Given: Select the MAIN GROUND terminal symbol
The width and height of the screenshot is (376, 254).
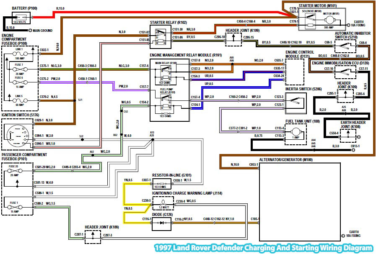Looking at the screenshot, I should pyautogui.click(x=30, y=31).
